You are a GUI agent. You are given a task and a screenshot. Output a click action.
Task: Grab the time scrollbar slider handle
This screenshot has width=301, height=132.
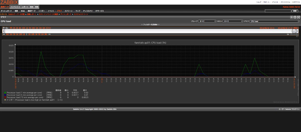click(294, 31)
